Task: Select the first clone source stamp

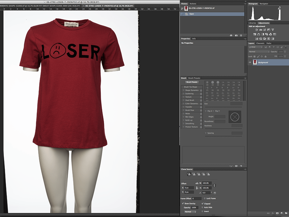Action: tap(189, 174)
